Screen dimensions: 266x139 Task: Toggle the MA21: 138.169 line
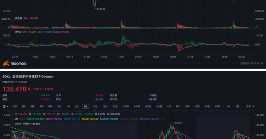[x=54, y=119]
